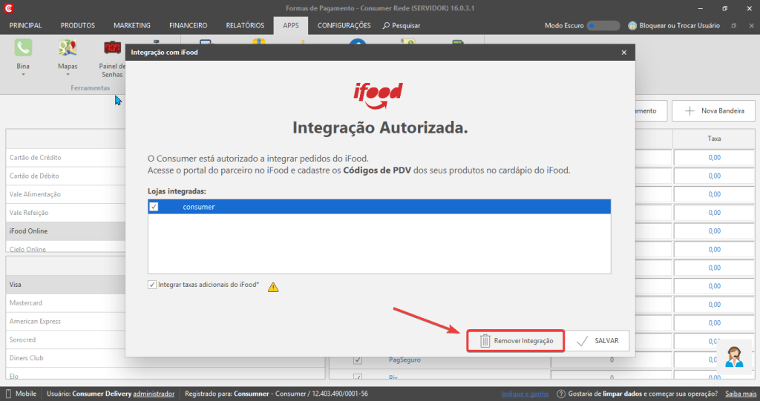Open the PRINCIPAL tab

coord(25,26)
